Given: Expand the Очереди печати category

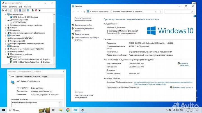Looking at the screenshot, I should point(6,51).
